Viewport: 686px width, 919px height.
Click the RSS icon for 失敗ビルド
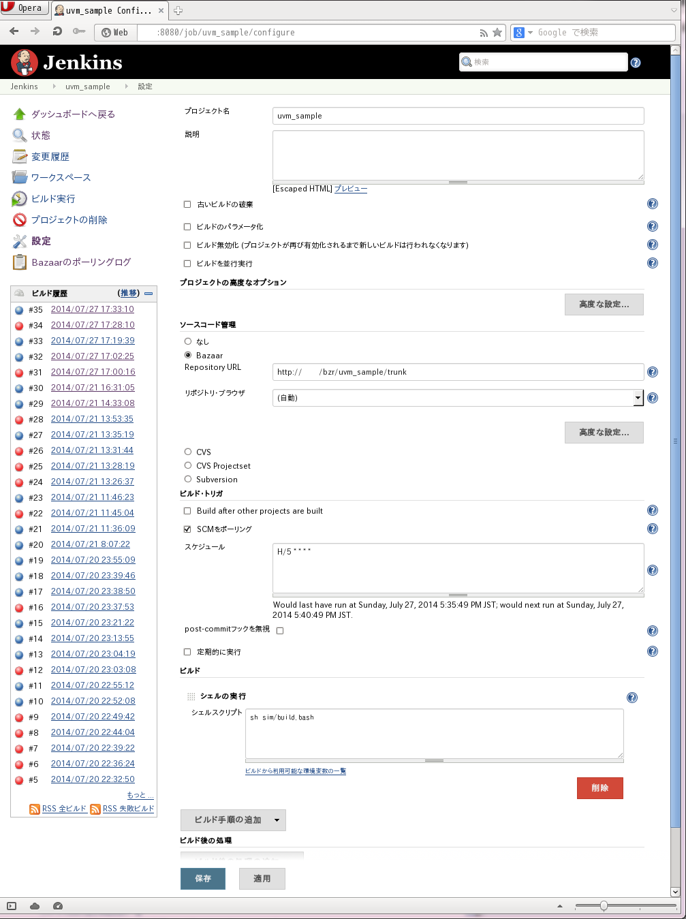pyautogui.click(x=95, y=809)
